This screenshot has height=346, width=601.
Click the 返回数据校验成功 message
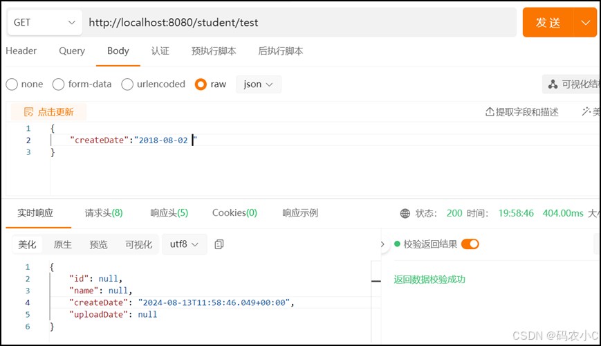[429, 280]
